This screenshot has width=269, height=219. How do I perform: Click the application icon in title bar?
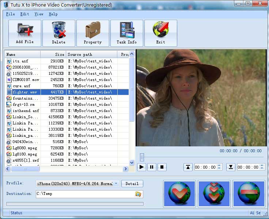pos(6,5)
